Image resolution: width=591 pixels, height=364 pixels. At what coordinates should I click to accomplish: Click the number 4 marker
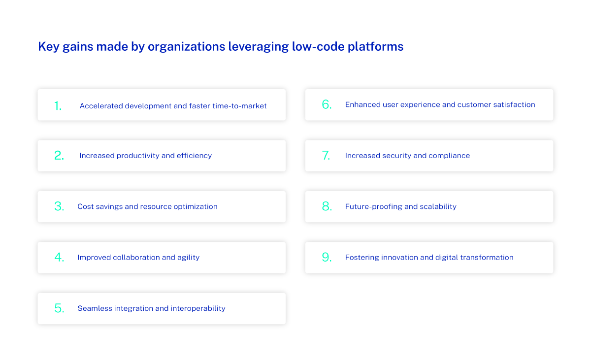(59, 257)
